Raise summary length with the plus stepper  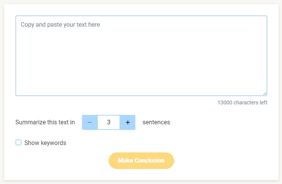click(128, 122)
